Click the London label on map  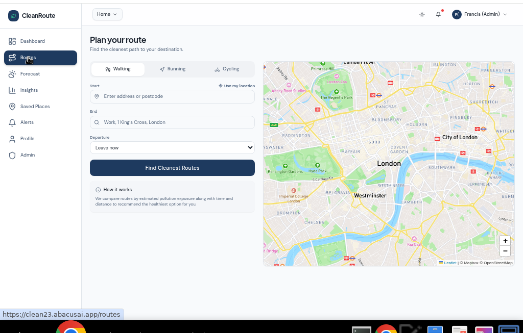[389, 164]
